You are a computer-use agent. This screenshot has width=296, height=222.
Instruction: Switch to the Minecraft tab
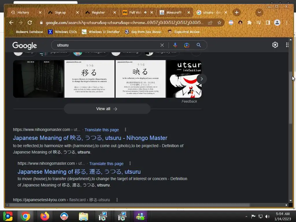(x=174, y=12)
